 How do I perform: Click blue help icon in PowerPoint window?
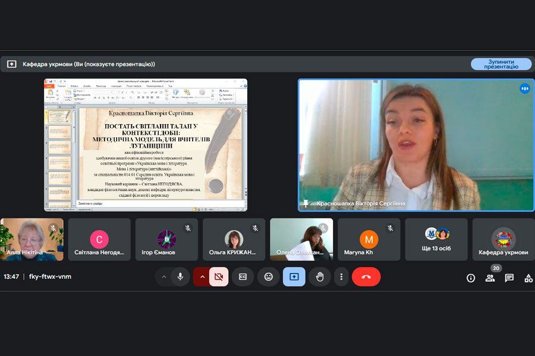point(245,86)
